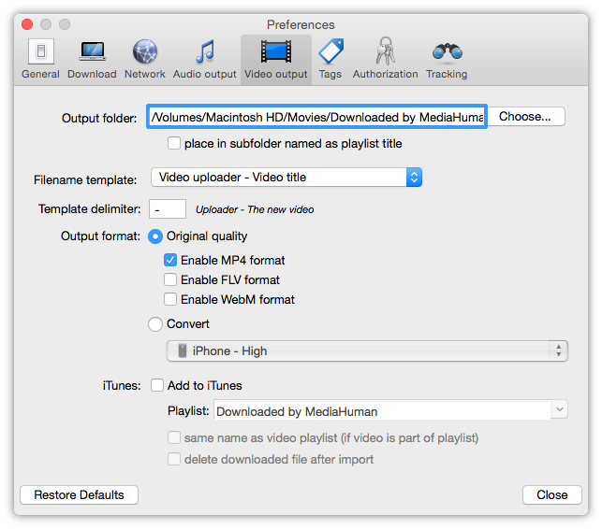Switch to the Tags tab label

pyautogui.click(x=330, y=74)
